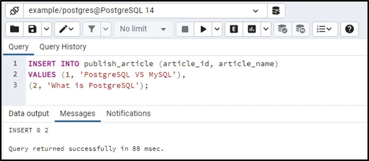Expand the Save file dropdown arrow

click(x=46, y=29)
